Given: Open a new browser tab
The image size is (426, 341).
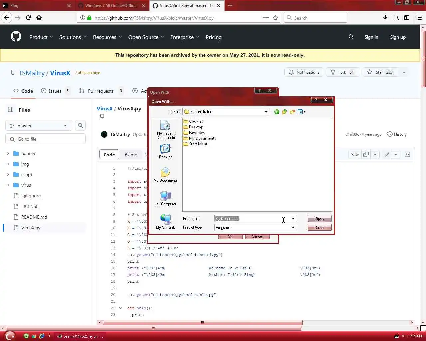Looking at the screenshot, I should (230, 5).
